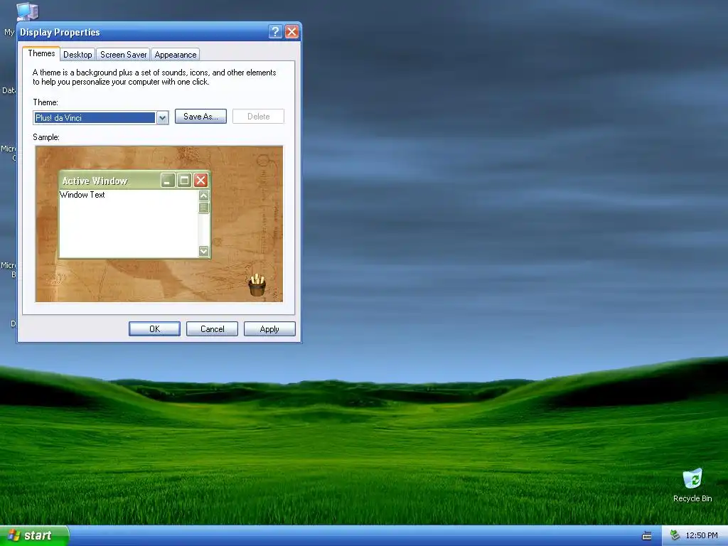Click the sample window maximize icon
The height and width of the screenshot is (546, 728).
(x=184, y=180)
